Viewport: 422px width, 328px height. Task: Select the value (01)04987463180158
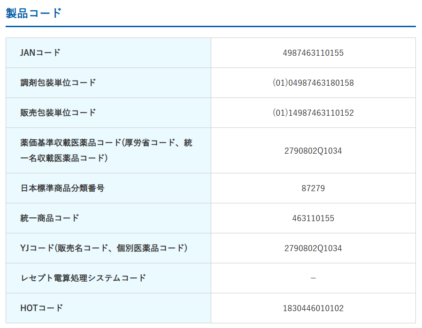(x=313, y=83)
